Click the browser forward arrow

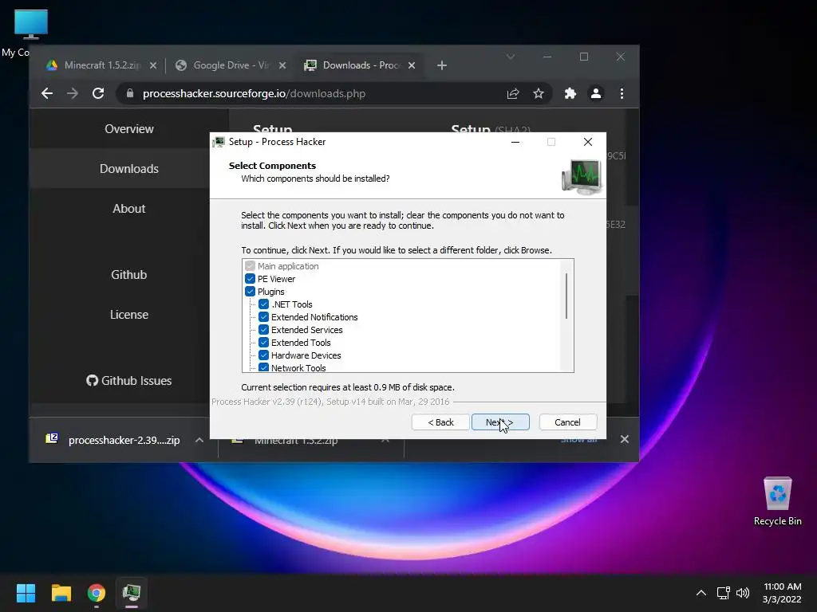pyautogui.click(x=73, y=94)
